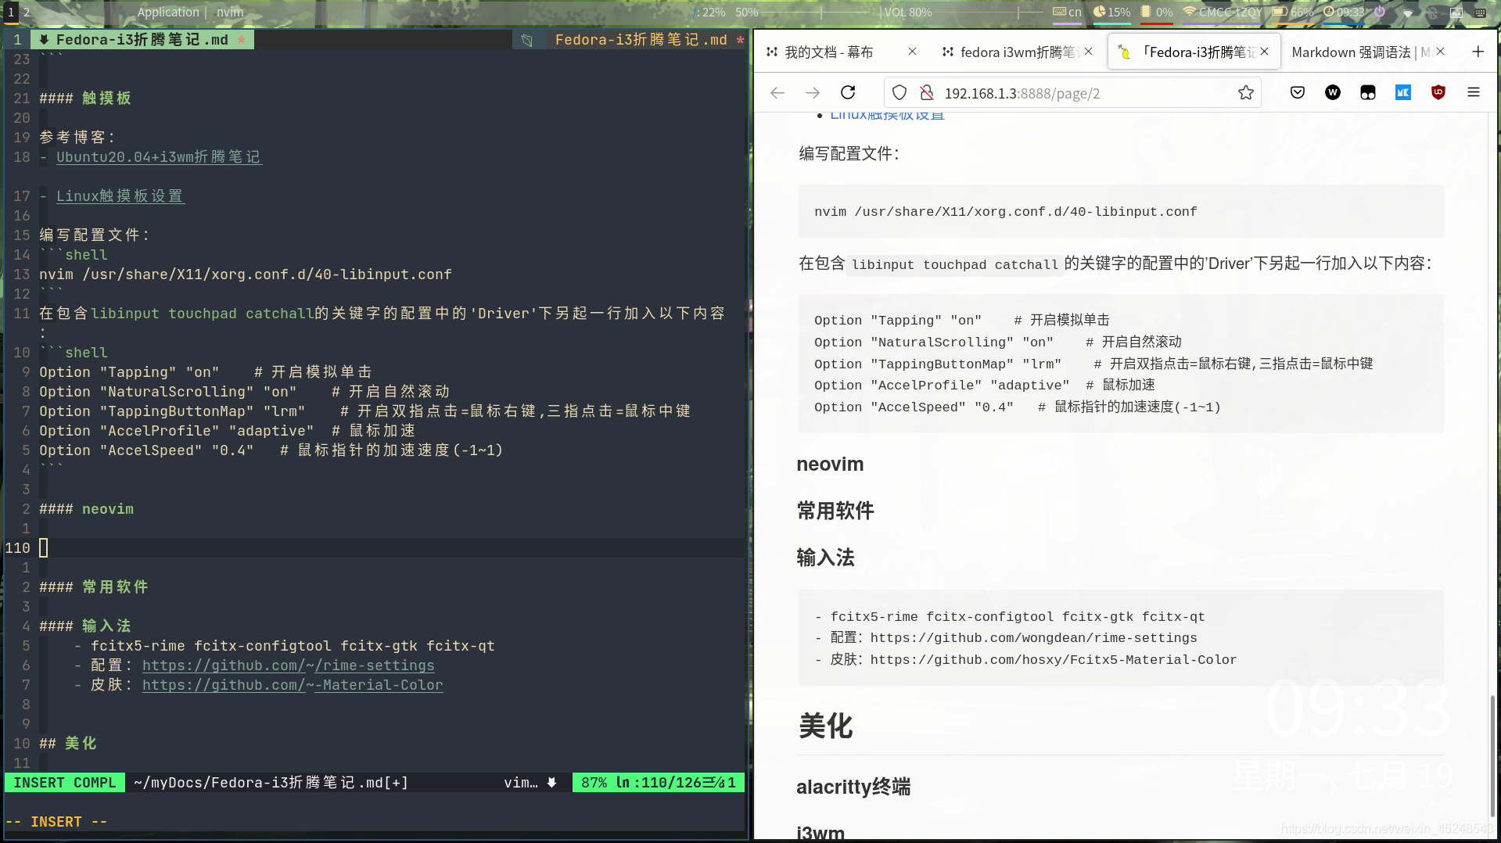Close the Markdown 强调语法 tab
1501x843 pixels.
tap(1440, 52)
